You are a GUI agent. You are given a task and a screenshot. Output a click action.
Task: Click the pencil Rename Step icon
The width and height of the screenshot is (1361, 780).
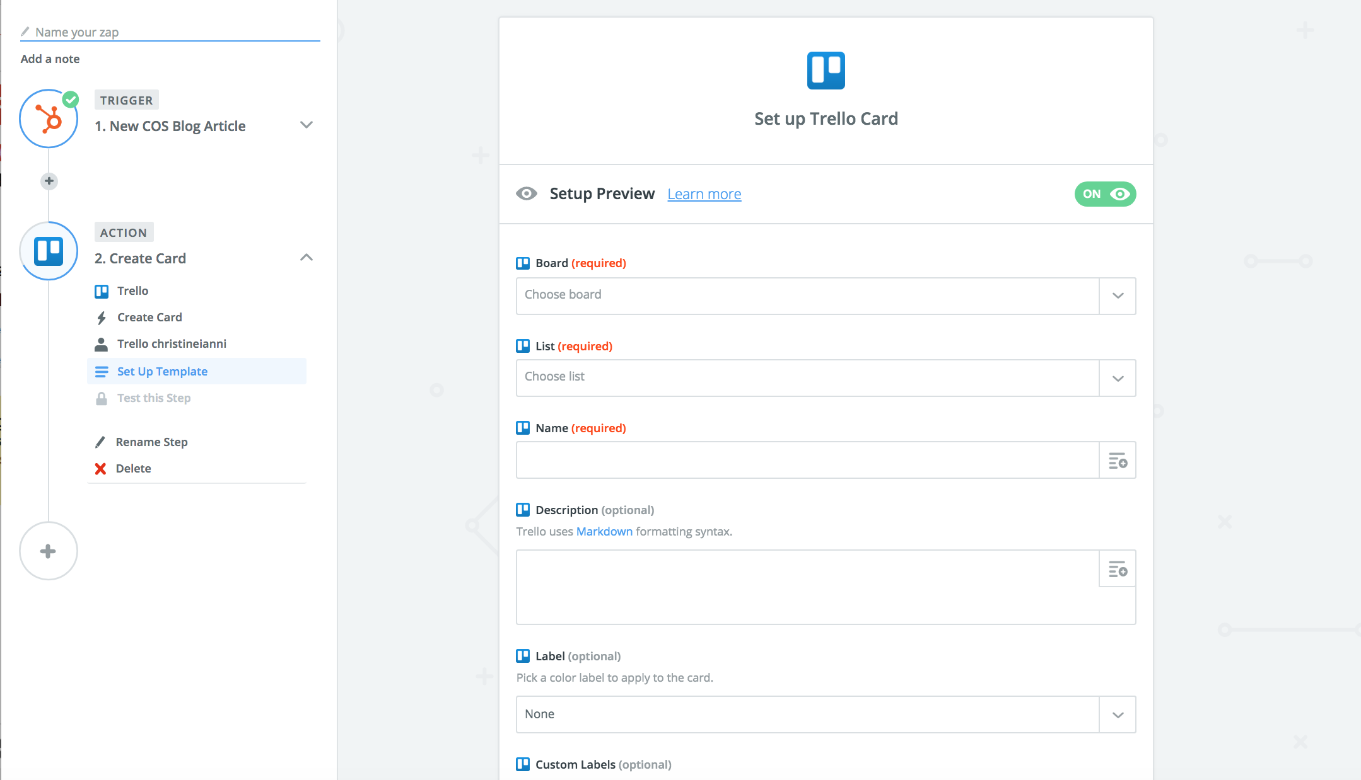(100, 442)
